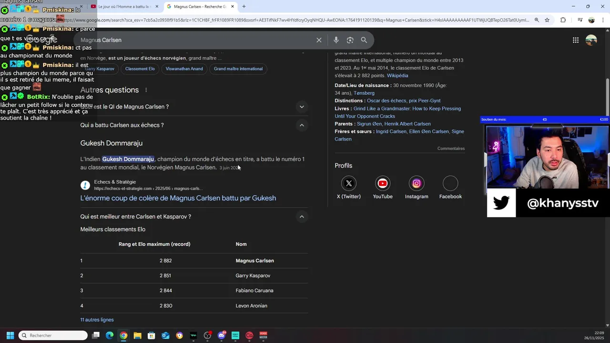
Task: Open article 'L'énorme coup de colère de Magnus Carlsen'
Action: (x=178, y=198)
